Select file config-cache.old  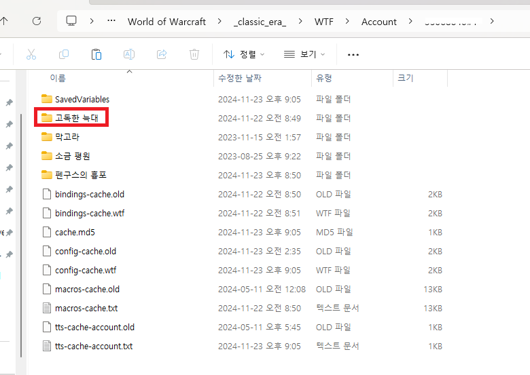click(x=79, y=251)
